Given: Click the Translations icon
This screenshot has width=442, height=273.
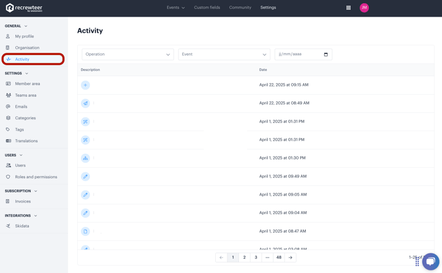Looking at the screenshot, I should tap(8, 141).
